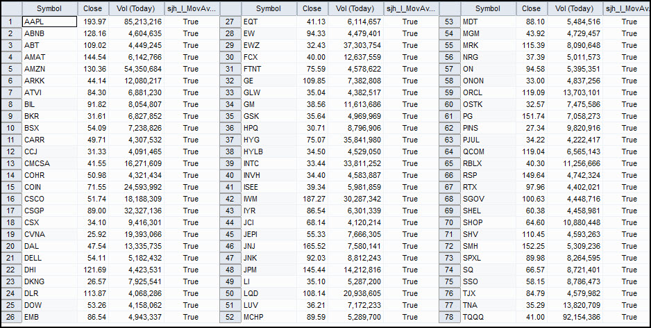Click the close value 151.74
Image resolution: width=651 pixels, height=328 pixels.
coord(534,117)
